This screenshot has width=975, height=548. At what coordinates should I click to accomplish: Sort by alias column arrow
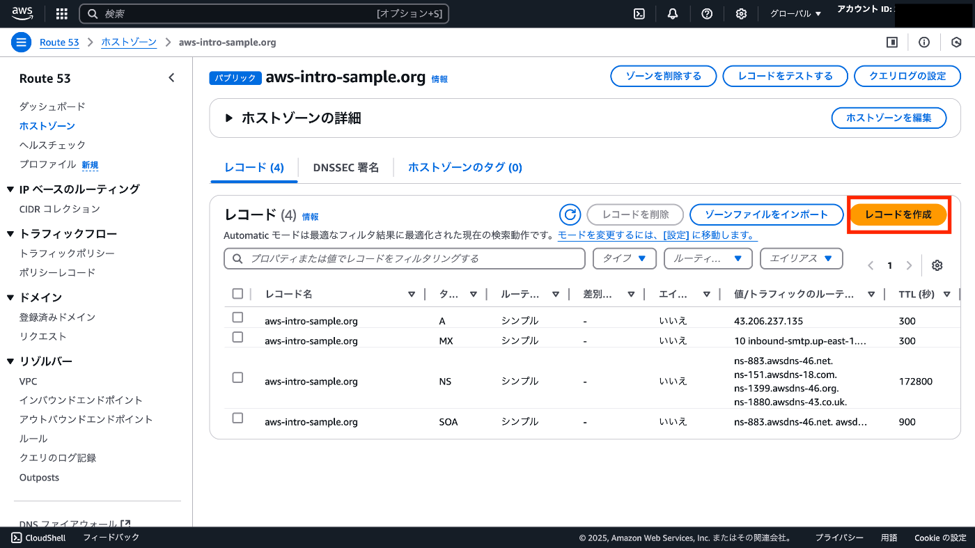706,295
